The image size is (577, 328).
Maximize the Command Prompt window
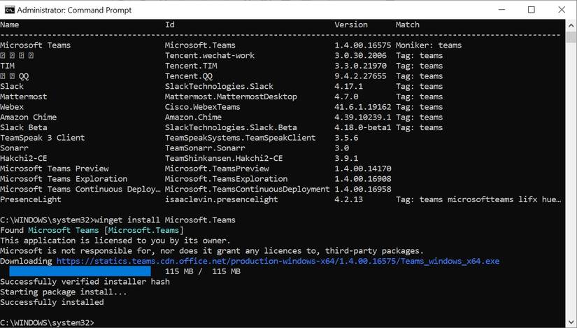[531, 10]
